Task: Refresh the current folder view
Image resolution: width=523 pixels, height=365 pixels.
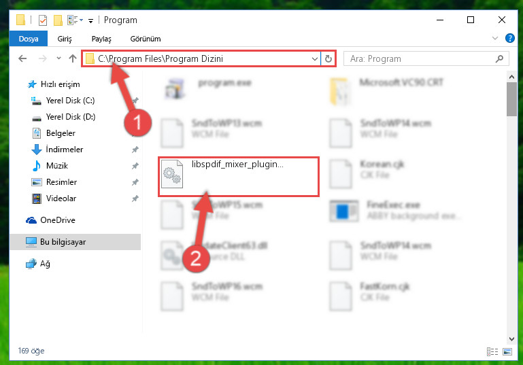Action: (x=328, y=58)
